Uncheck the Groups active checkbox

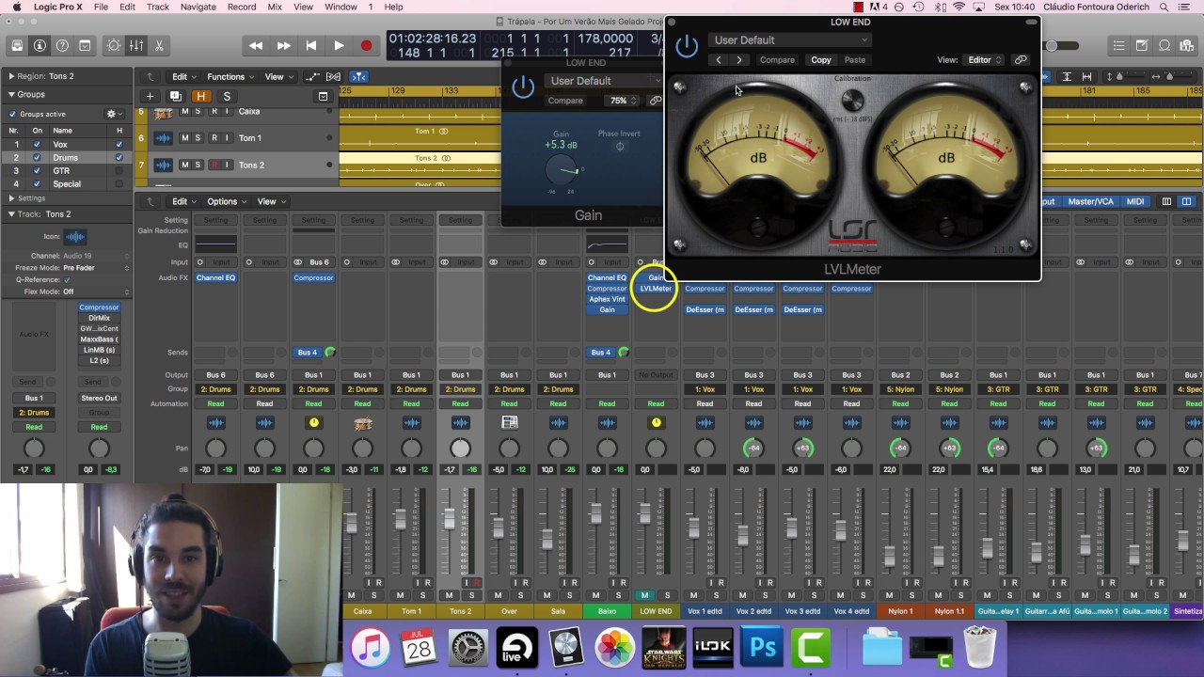pyautogui.click(x=12, y=114)
